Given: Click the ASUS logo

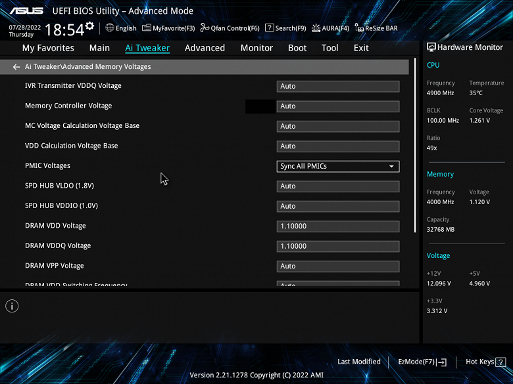Looking at the screenshot, I should point(26,11).
